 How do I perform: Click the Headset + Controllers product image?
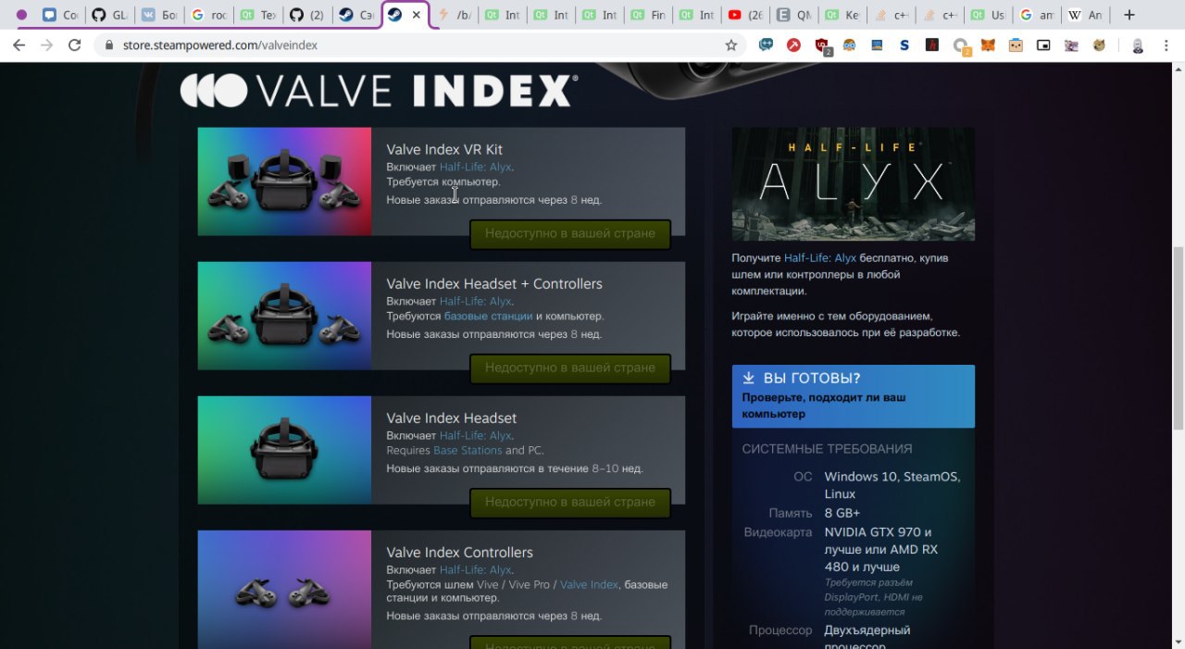click(284, 316)
